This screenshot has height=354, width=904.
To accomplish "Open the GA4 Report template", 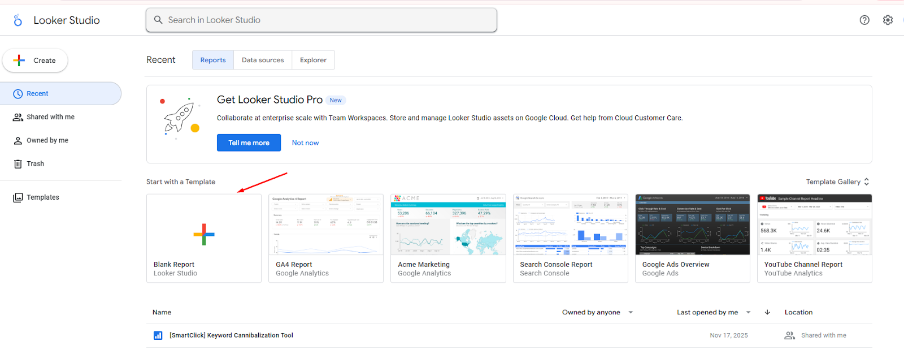I will (x=326, y=238).
